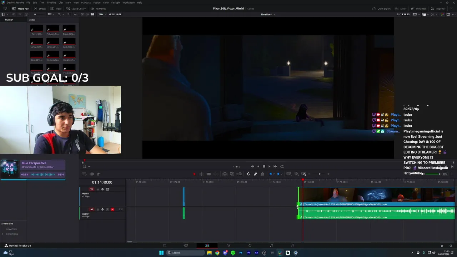This screenshot has width=457, height=257.
Task: Open the Fusion menu
Action: (x=97, y=2)
